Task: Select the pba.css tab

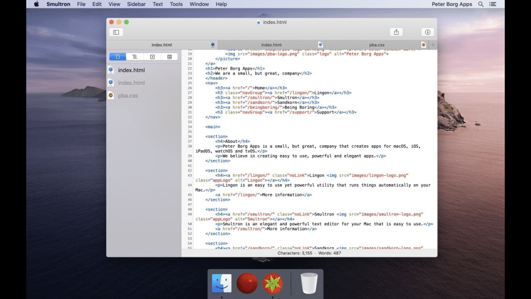Action: click(x=377, y=45)
